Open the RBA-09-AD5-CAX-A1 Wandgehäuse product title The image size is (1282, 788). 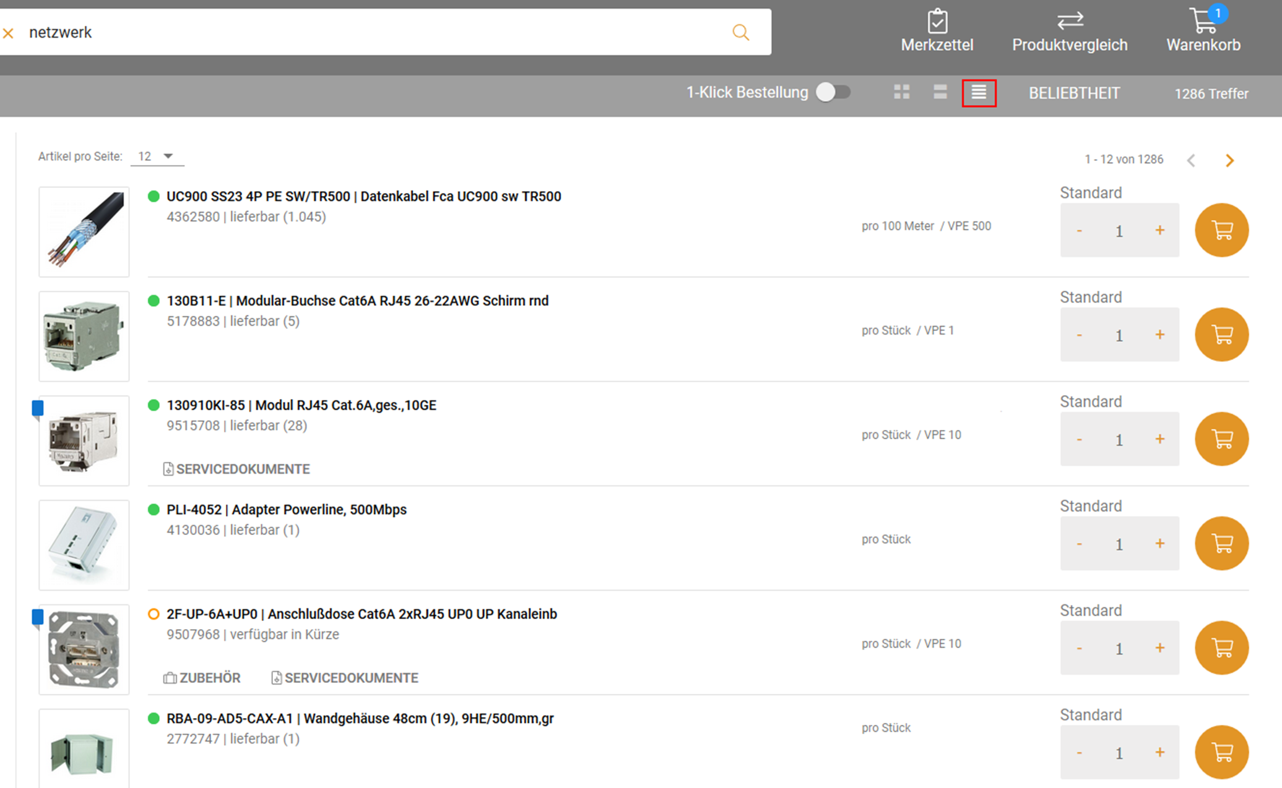click(x=360, y=718)
